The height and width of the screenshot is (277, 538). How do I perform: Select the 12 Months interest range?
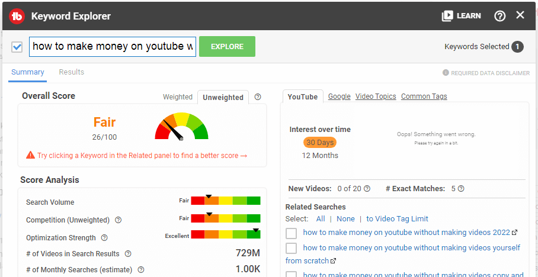click(x=320, y=156)
